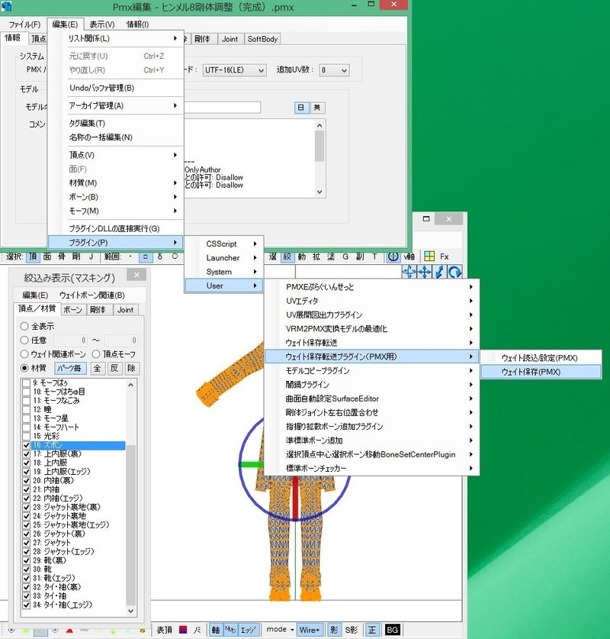The width and height of the screenshot is (610, 639).
Task: Uncheck material 30: 靴 checkbox
Action: (27, 570)
